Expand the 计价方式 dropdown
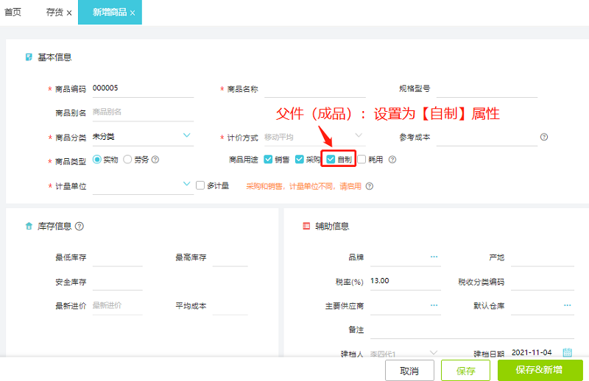The image size is (589, 381). (x=359, y=135)
